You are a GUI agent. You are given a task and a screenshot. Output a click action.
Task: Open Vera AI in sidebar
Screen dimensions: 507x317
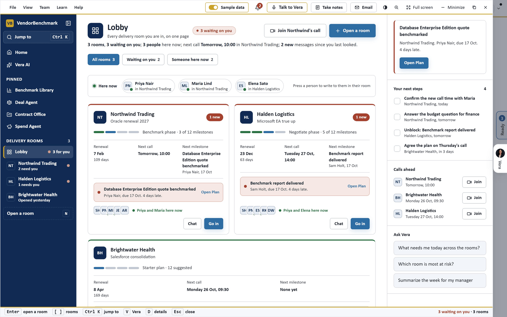(x=38, y=65)
